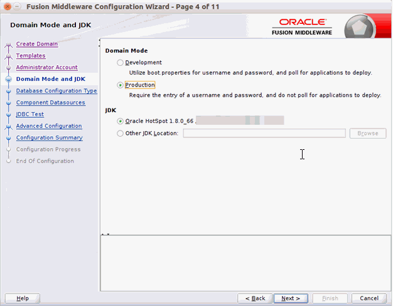Click the Component Datasources step node icon
The width and height of the screenshot is (393, 306).
pyautogui.click(x=9, y=103)
